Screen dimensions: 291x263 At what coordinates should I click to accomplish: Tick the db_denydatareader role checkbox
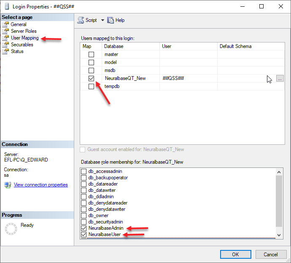tap(84, 203)
